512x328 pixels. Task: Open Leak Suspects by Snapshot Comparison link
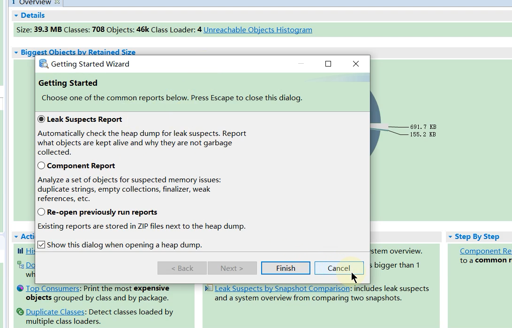point(282,289)
